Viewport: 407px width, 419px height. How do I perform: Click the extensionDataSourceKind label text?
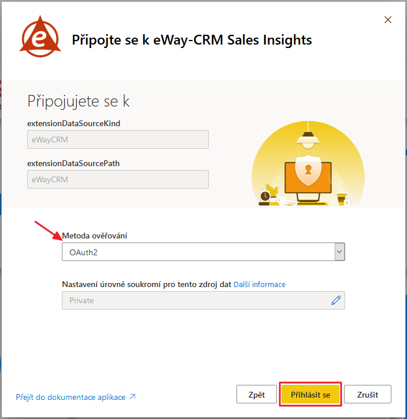pyautogui.click(x=73, y=123)
